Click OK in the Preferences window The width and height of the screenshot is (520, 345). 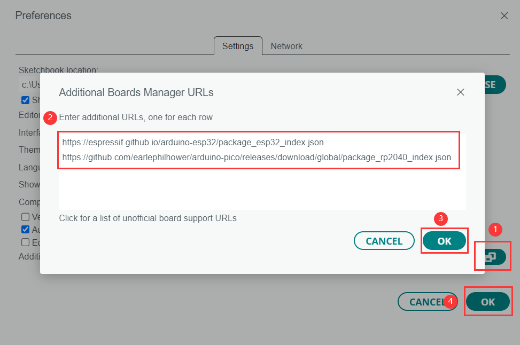488,302
